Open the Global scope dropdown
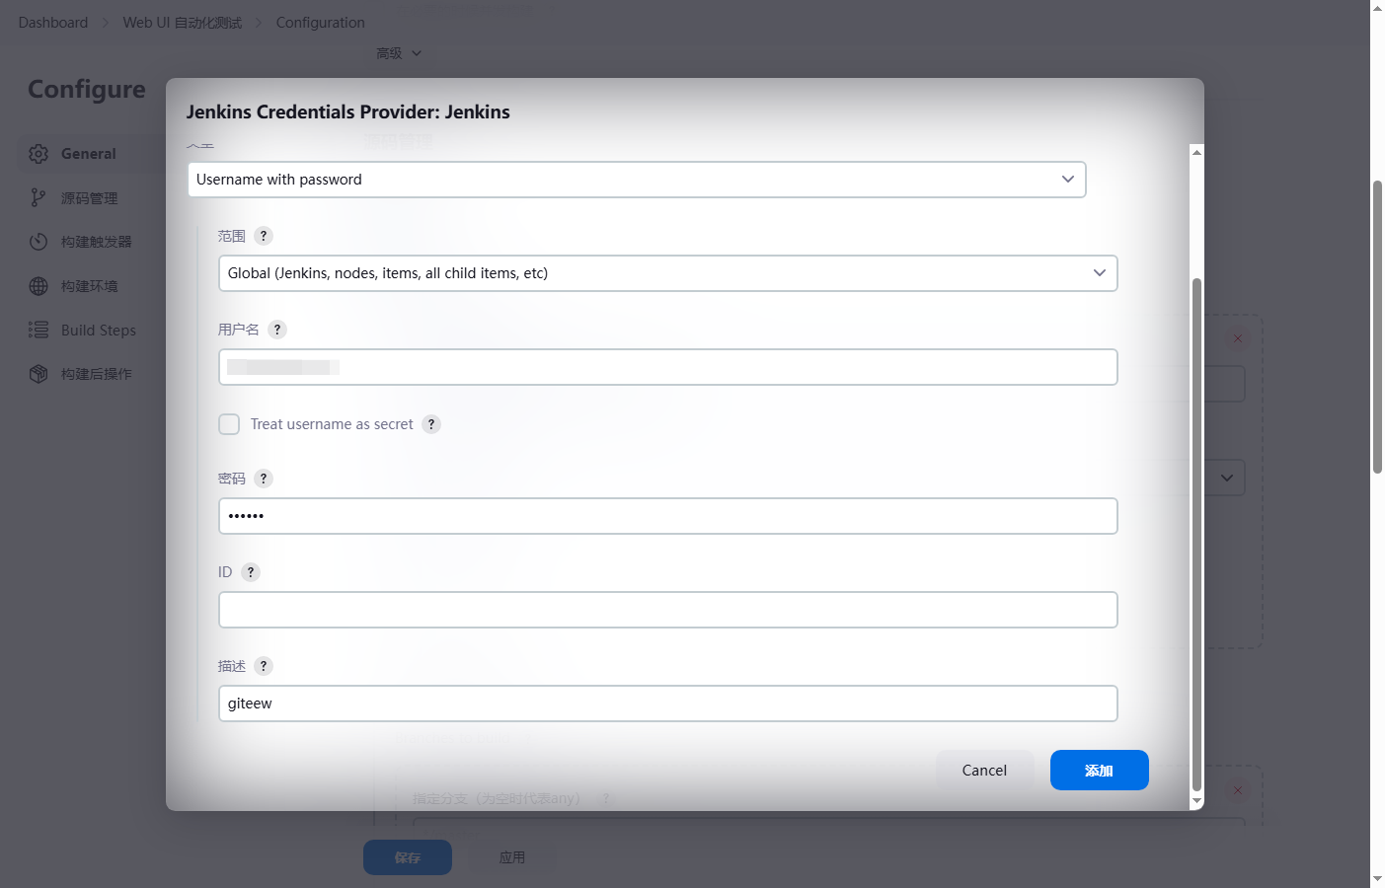 667,273
